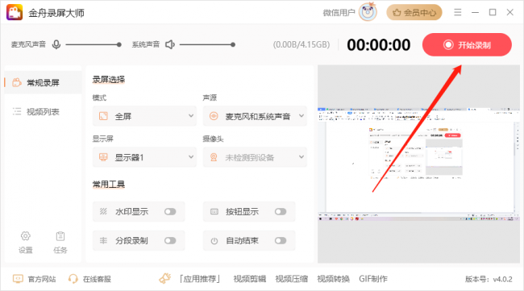
Task: Click the timer icon beside 自动结束
Action: click(214, 241)
